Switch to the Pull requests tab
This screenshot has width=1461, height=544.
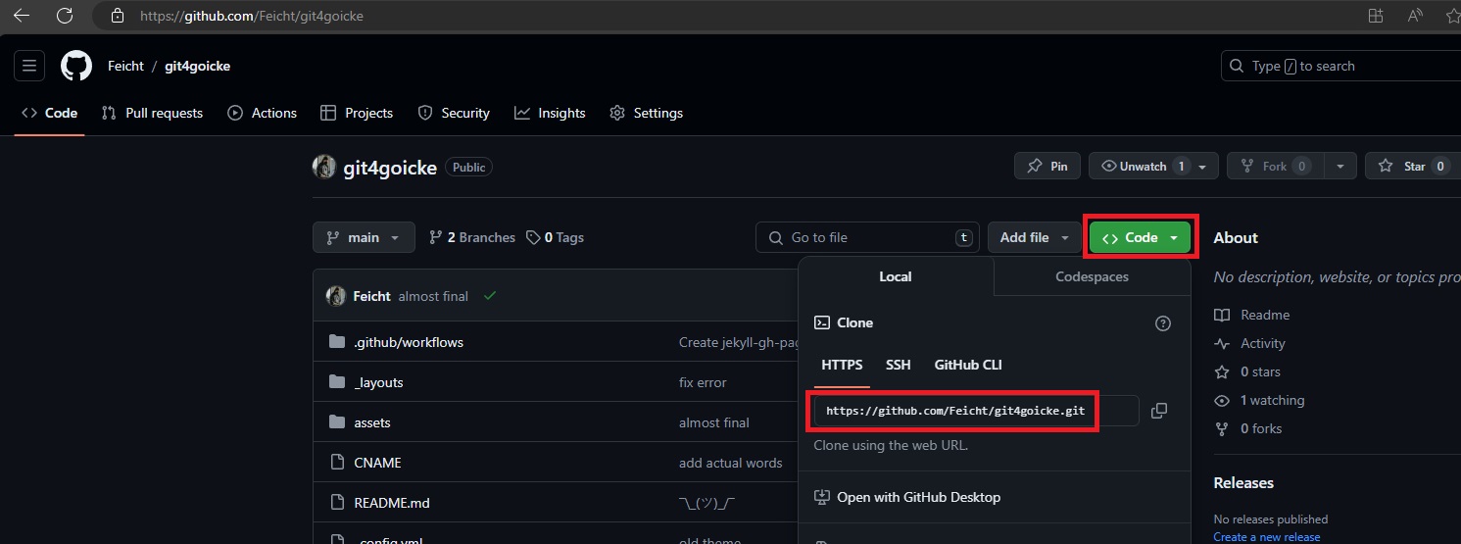[152, 113]
